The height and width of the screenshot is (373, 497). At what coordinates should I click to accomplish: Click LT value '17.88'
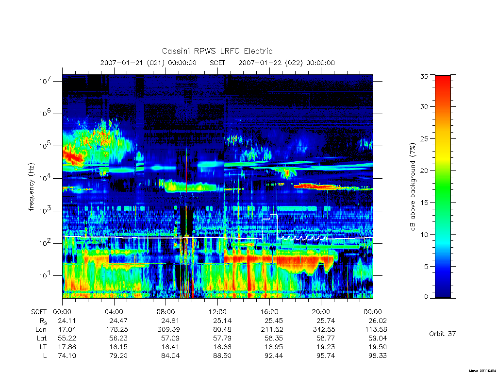(x=67, y=347)
